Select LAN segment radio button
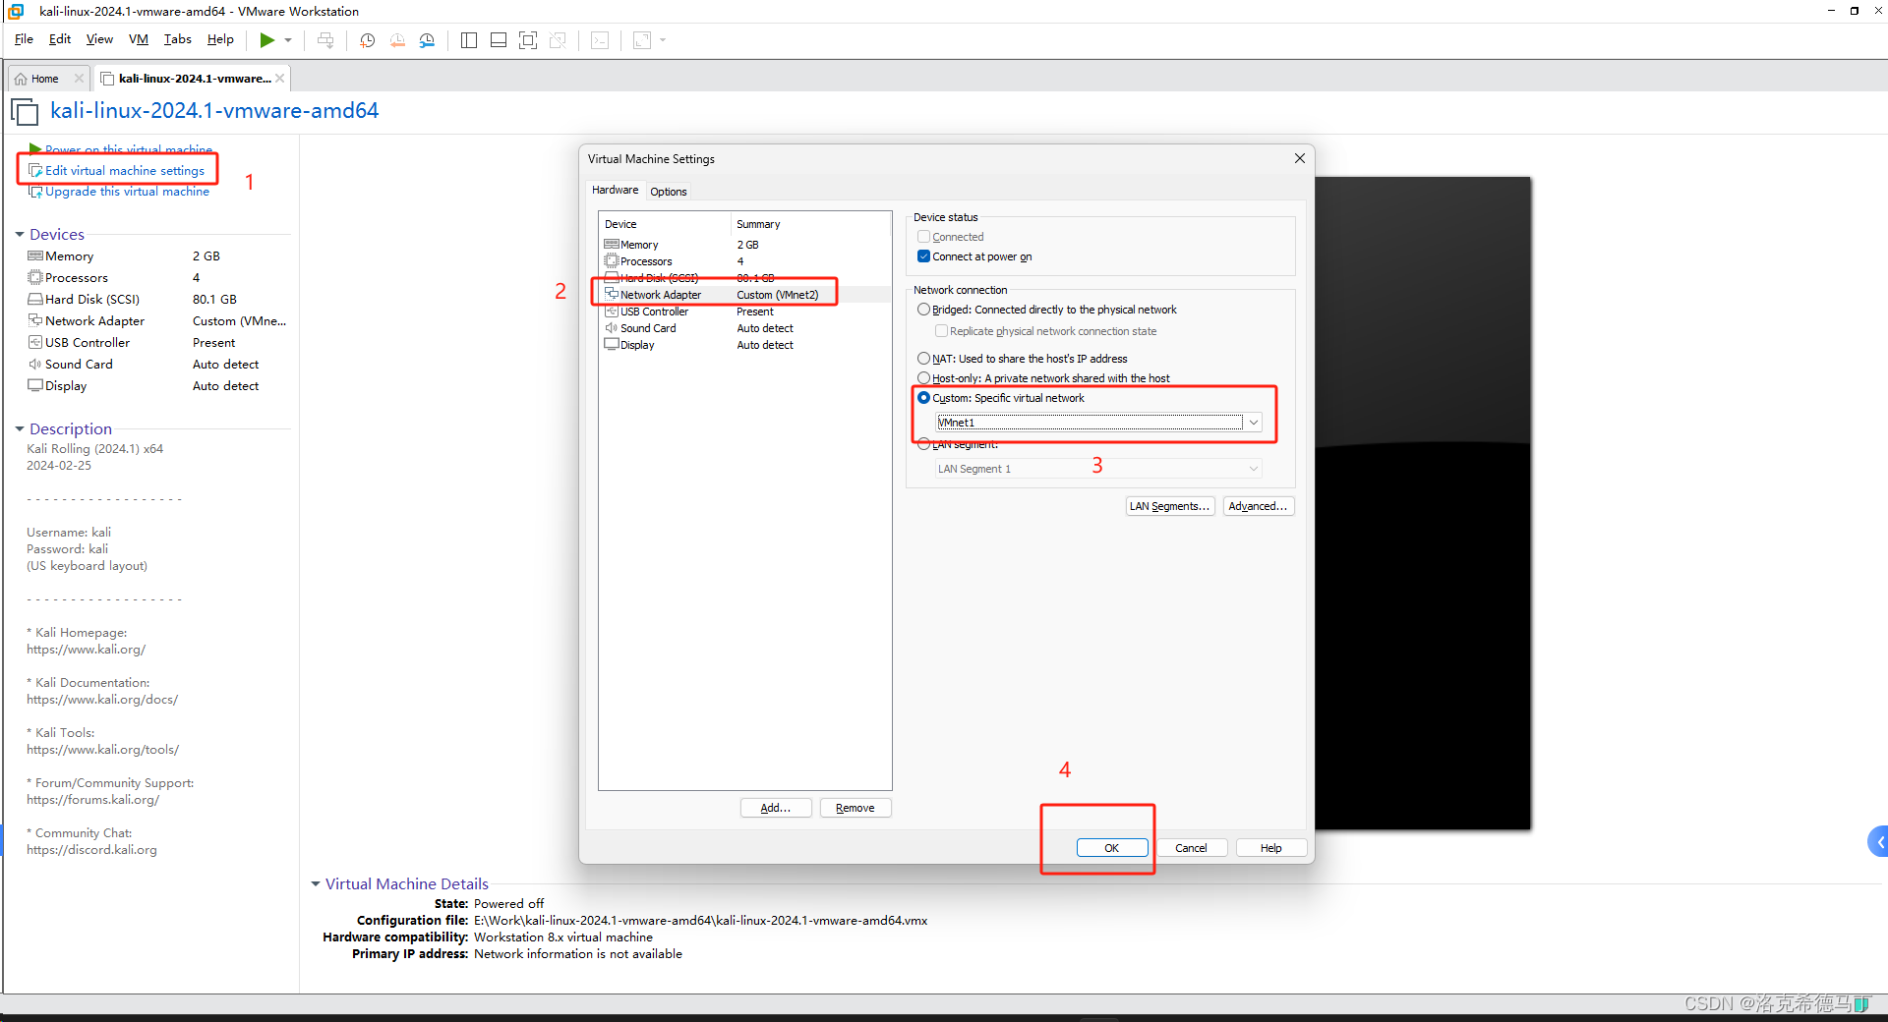1888x1022 pixels. tap(923, 444)
